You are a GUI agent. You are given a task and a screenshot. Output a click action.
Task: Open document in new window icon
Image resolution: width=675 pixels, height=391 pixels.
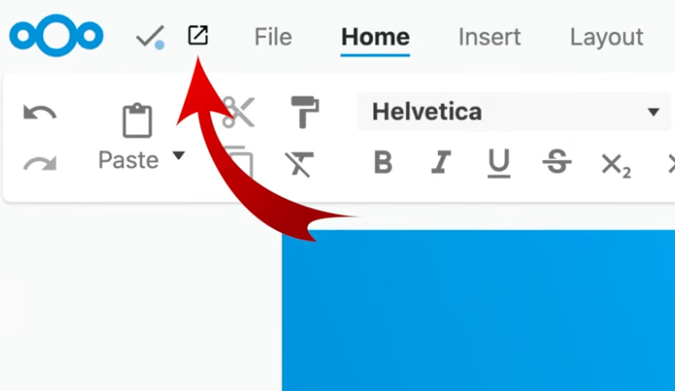198,36
